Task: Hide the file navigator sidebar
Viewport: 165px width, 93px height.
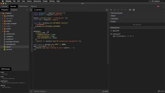Action: coord(31,10)
